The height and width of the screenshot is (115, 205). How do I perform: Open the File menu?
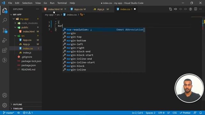click(x=10, y=3)
